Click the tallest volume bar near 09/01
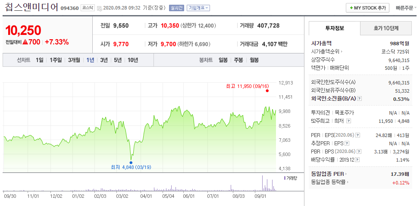This screenshot has height=206, width=420. [x=262, y=183]
